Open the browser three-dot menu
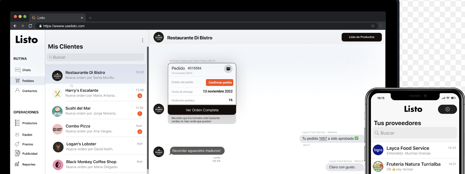 pyautogui.click(x=381, y=26)
